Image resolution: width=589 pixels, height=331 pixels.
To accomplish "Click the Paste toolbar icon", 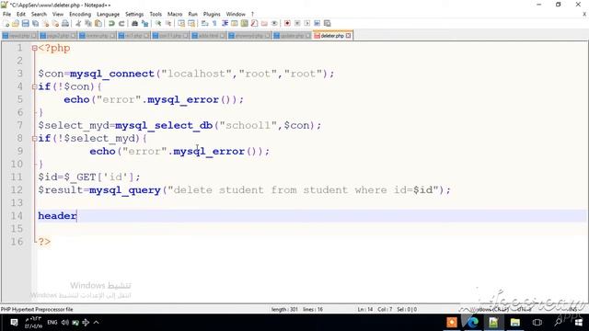I will tap(98, 23).
